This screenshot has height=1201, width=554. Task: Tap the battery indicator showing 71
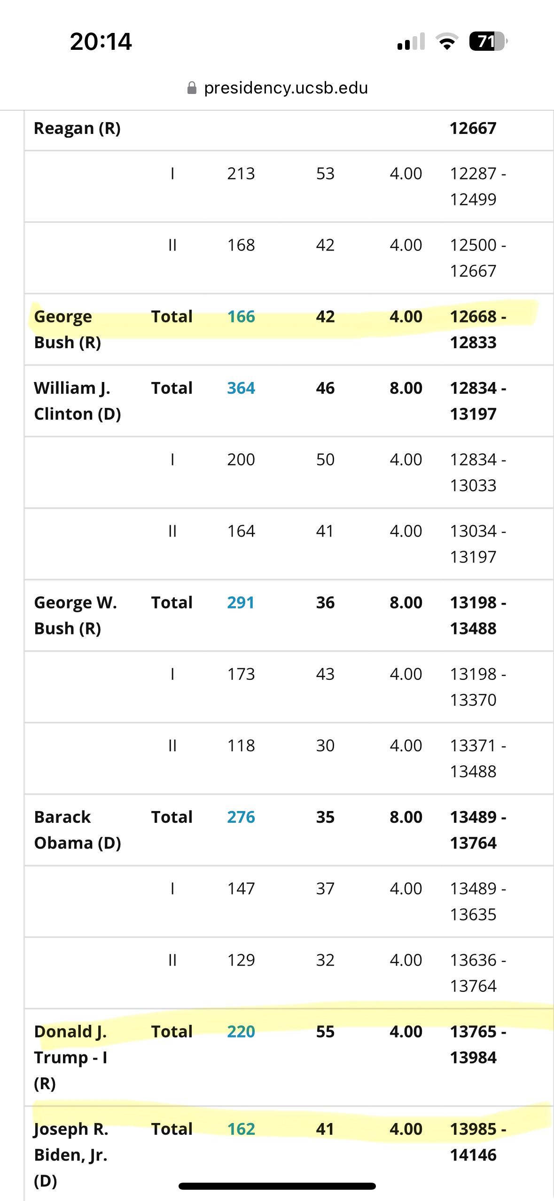point(488,41)
